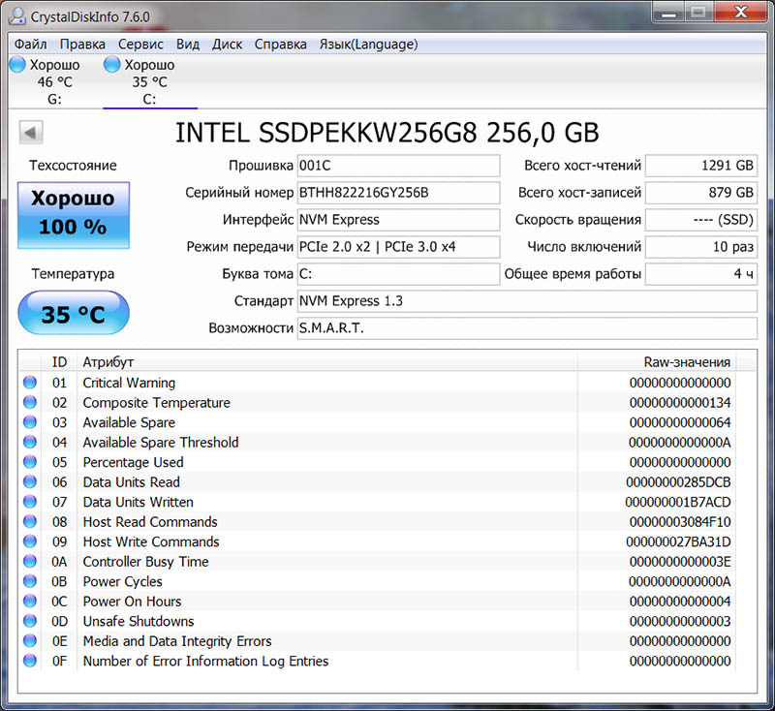Click the Возможности field S.M.A.R.T.
This screenshot has width=775, height=711.
coord(527,328)
